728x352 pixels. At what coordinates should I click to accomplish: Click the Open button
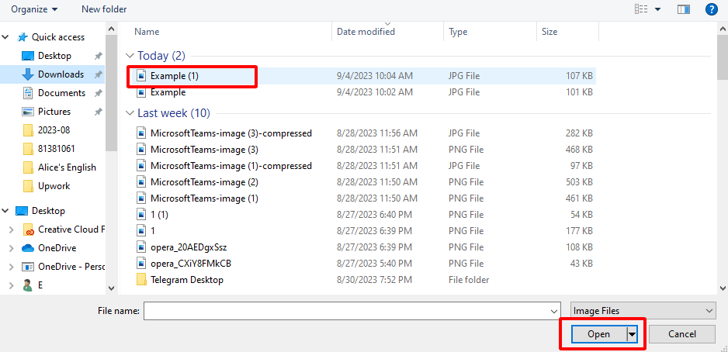click(x=598, y=334)
